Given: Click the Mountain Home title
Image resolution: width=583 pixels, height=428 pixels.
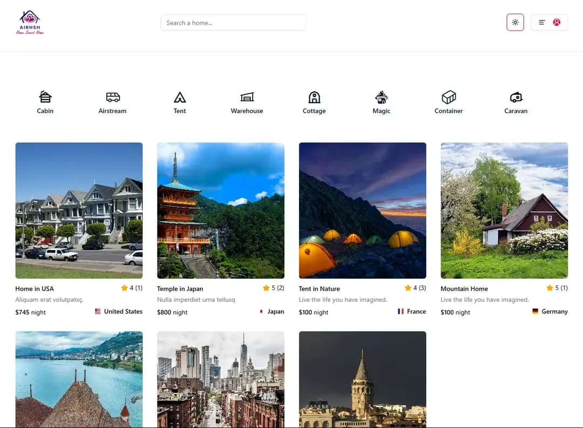Looking at the screenshot, I should click(464, 289).
